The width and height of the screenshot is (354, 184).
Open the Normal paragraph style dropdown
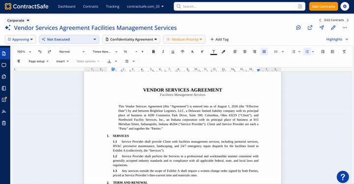pyautogui.click(x=72, y=52)
